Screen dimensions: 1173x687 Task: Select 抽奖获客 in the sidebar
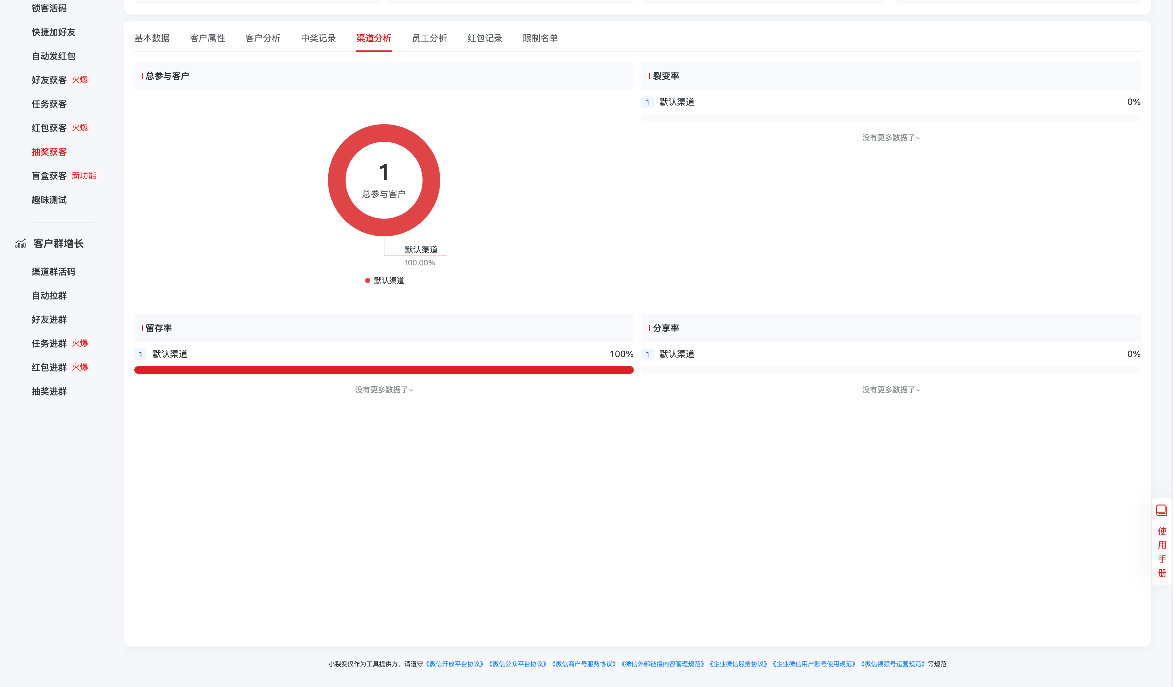tap(49, 152)
